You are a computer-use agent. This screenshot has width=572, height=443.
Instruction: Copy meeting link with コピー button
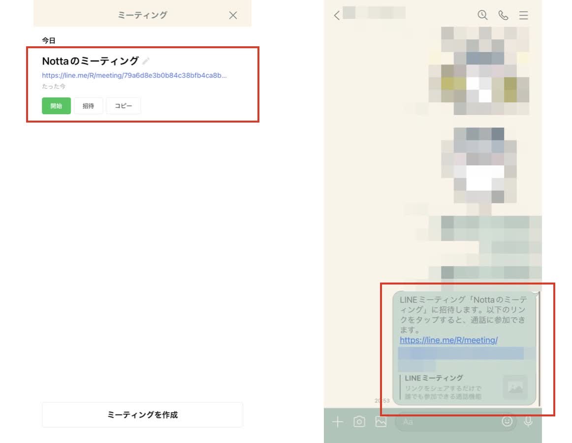[x=123, y=106]
